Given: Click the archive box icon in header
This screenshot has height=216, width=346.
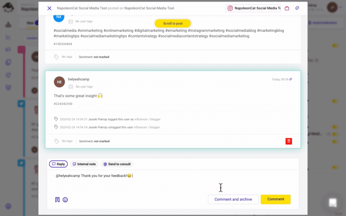Looking at the screenshot, I should [287, 8].
